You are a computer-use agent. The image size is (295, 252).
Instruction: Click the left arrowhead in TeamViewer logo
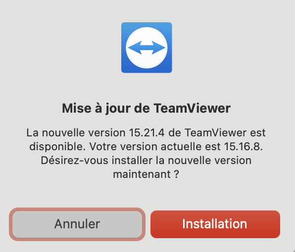[x=135, y=48]
